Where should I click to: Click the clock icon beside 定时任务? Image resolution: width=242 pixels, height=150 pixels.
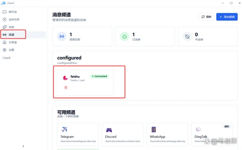(x=5, y=20)
